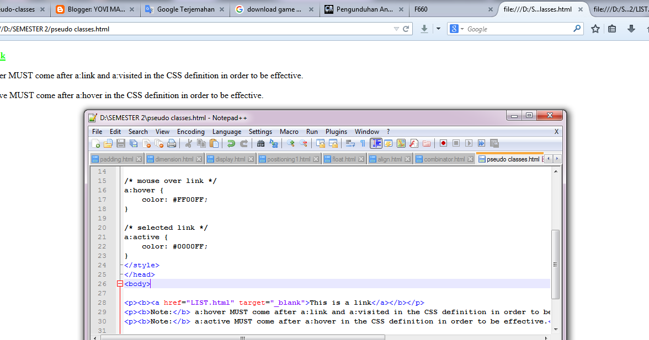The height and width of the screenshot is (340, 649).
Task: Open the Plugins menu
Action: pyautogui.click(x=336, y=131)
